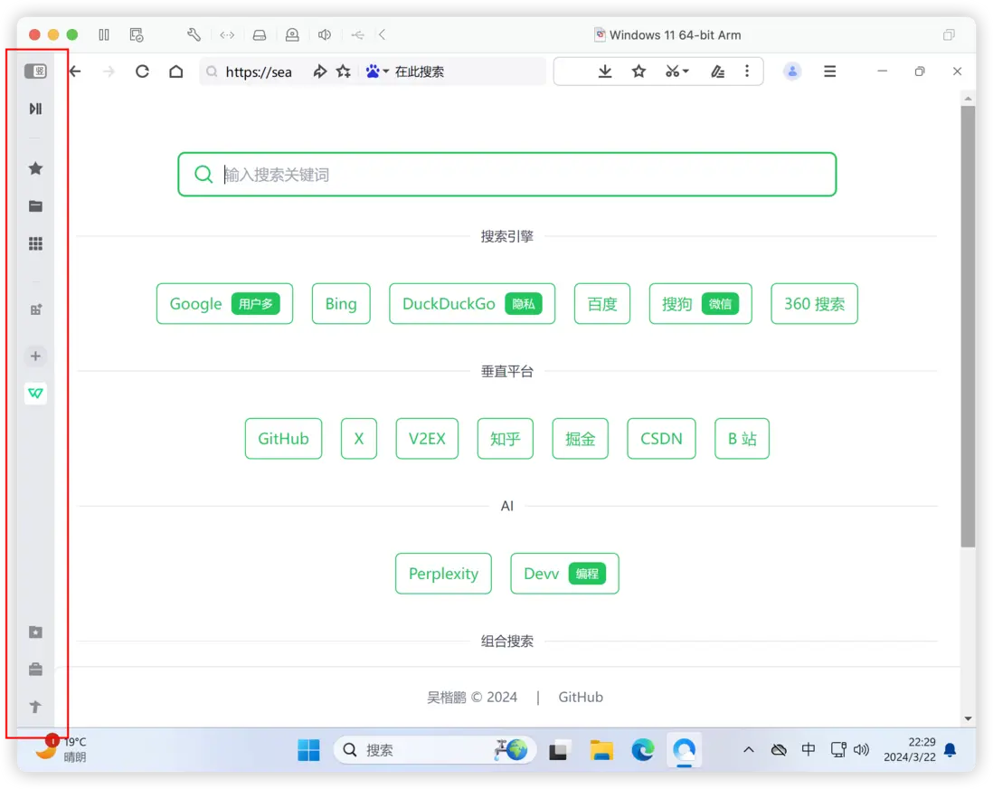Viewport: 993px width, 789px height.
Task: Choose the Devv AI button
Action: (564, 574)
